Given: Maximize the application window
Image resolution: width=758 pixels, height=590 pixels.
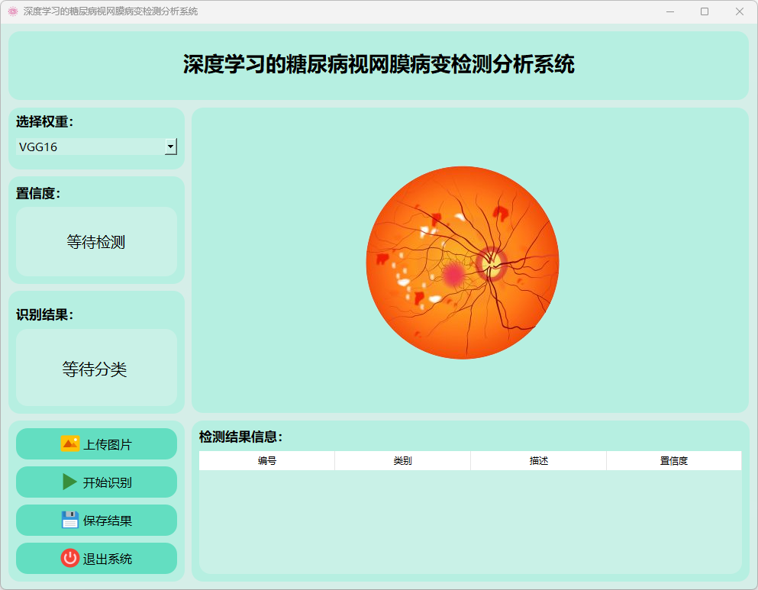Looking at the screenshot, I should coord(705,11).
